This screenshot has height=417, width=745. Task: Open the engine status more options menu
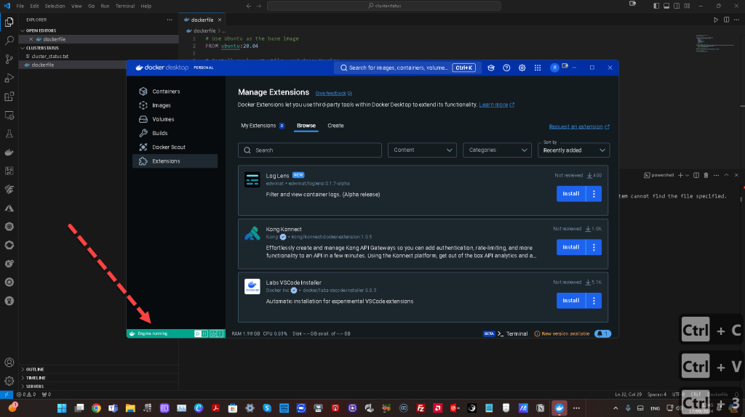pyautogui.click(x=220, y=333)
